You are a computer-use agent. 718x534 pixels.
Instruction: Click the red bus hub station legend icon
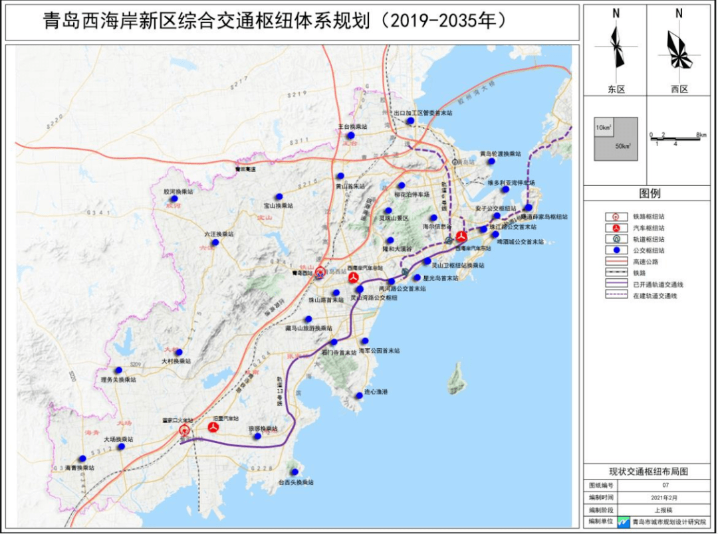click(616, 228)
